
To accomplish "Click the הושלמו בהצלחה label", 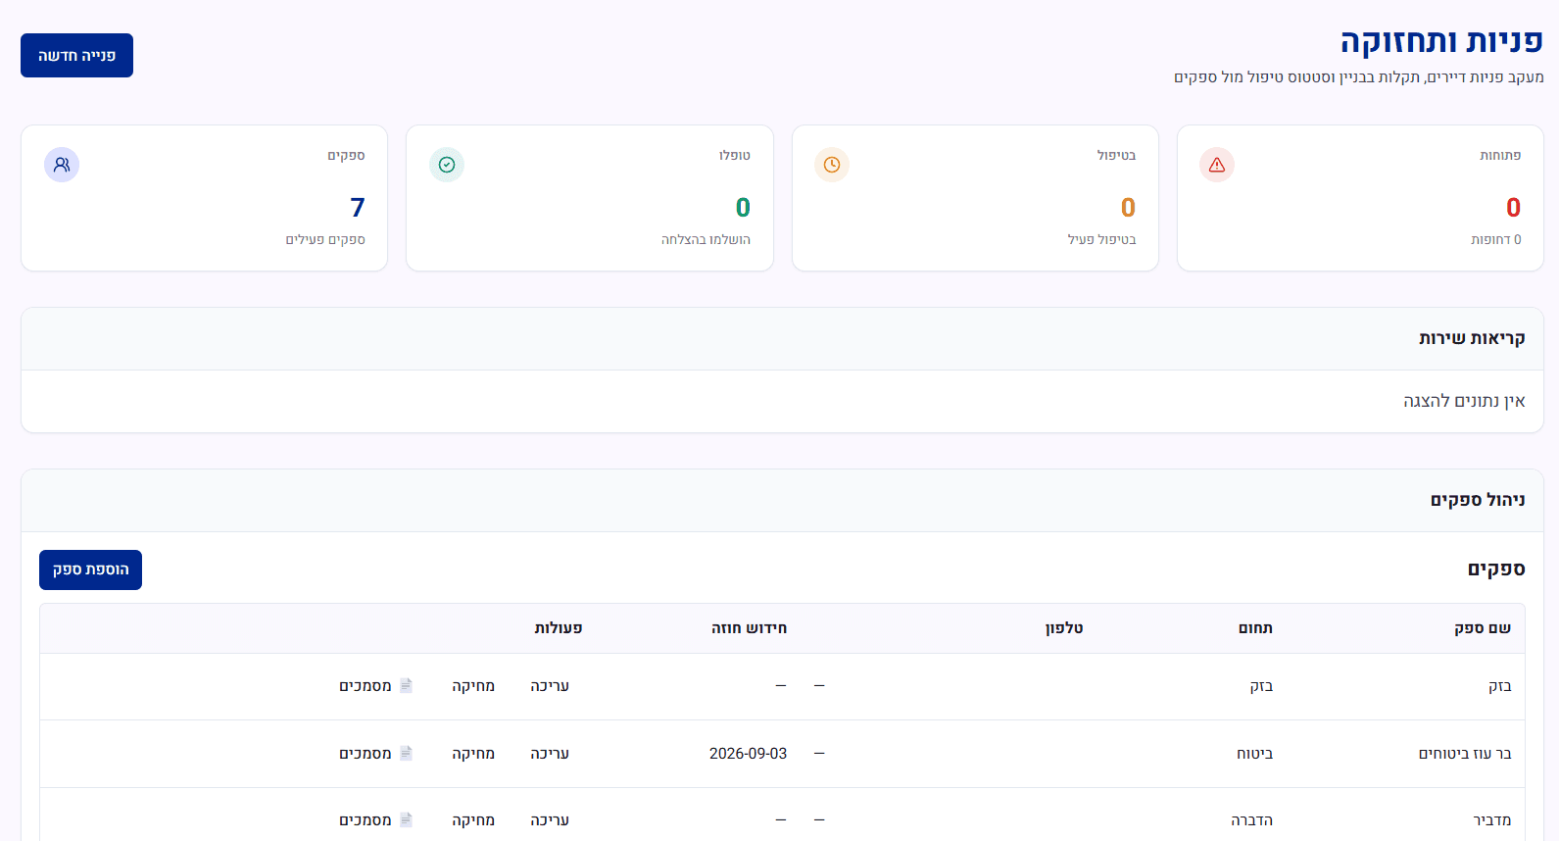I will pyautogui.click(x=706, y=239).
